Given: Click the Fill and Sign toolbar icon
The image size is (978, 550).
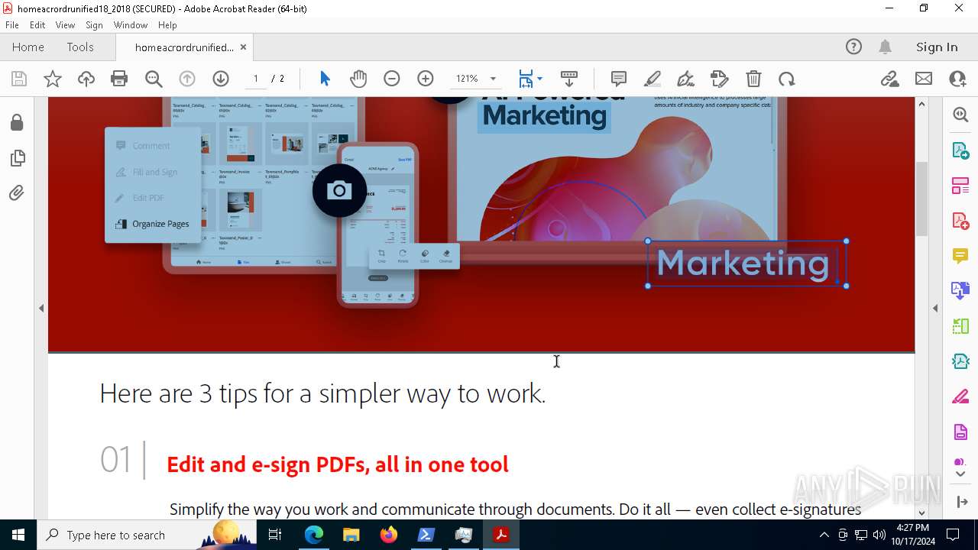Looking at the screenshot, I should coord(719,79).
